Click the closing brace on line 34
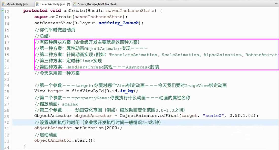Screen dimensions: 279x150 click(x=25, y=146)
